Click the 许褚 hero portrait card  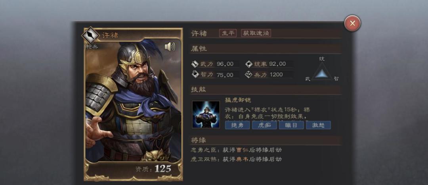click(133, 104)
